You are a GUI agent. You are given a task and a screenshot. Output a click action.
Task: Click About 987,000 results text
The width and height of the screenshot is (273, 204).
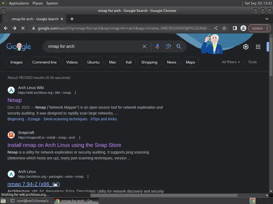pos(39,78)
